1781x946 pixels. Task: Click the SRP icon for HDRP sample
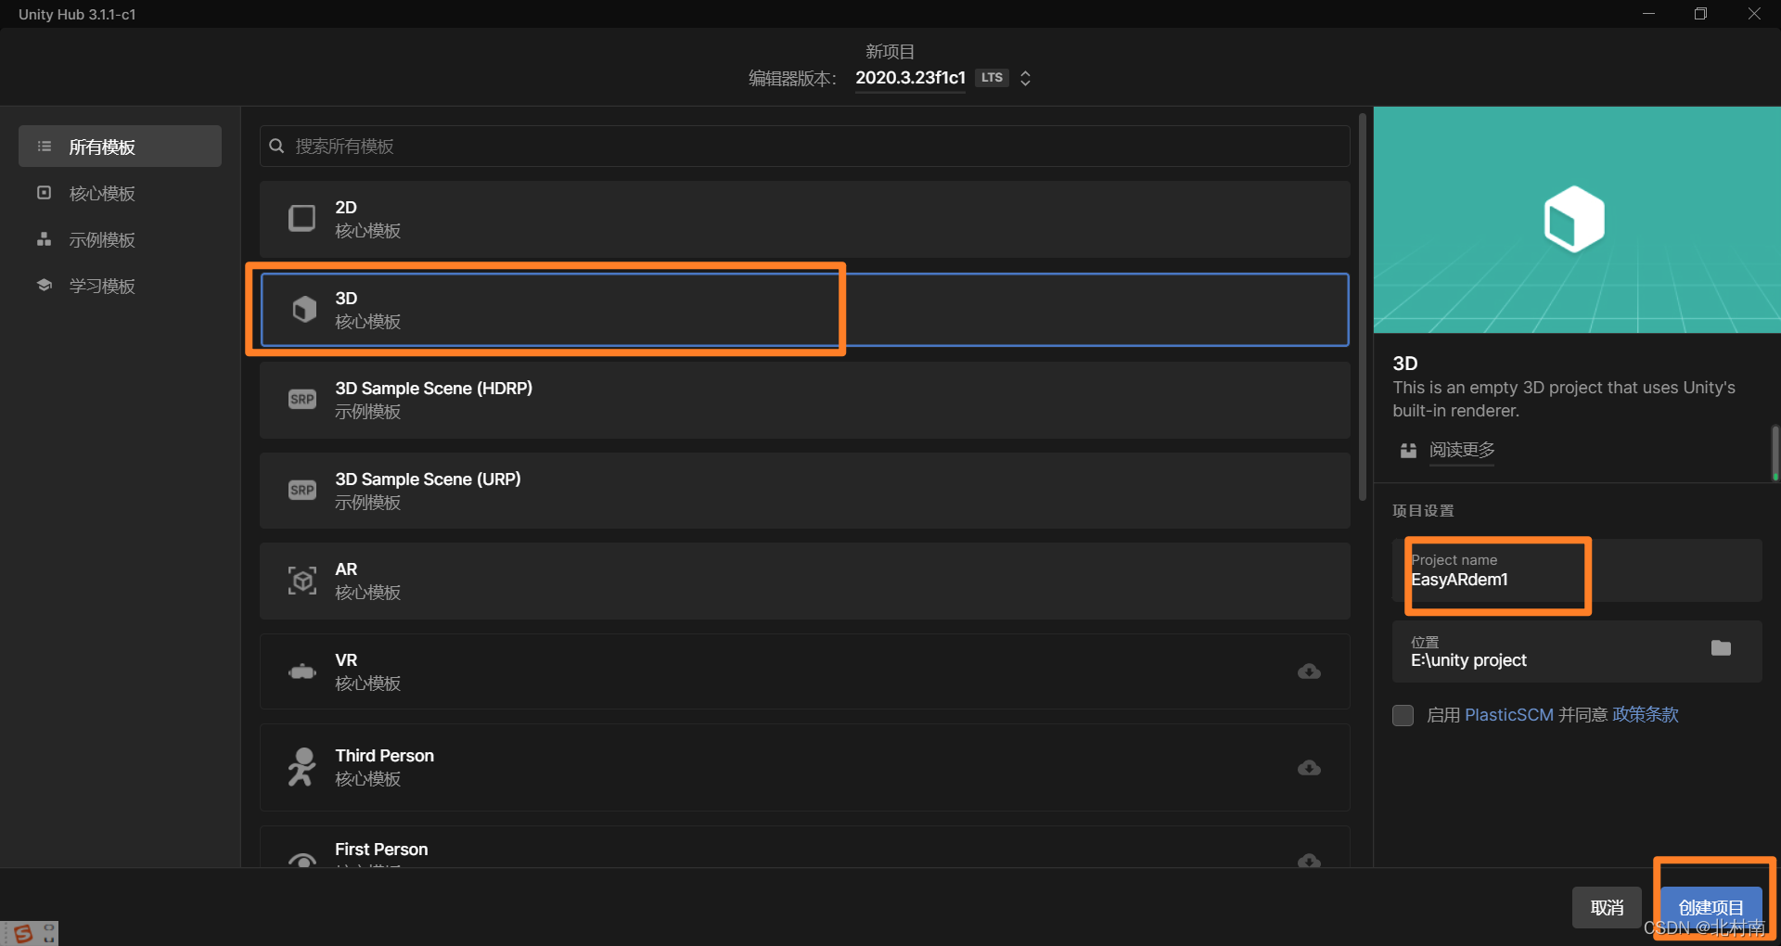pos(302,399)
